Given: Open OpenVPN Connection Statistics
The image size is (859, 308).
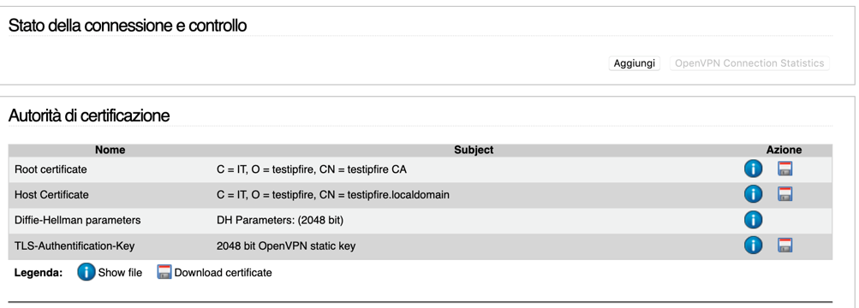Looking at the screenshot, I should pos(749,63).
